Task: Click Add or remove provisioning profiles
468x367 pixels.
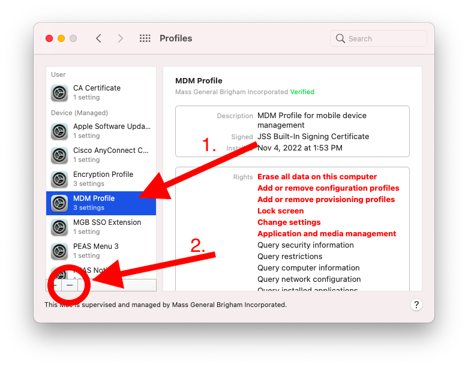Action: (x=326, y=199)
